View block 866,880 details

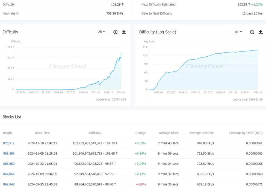[x=9, y=164]
